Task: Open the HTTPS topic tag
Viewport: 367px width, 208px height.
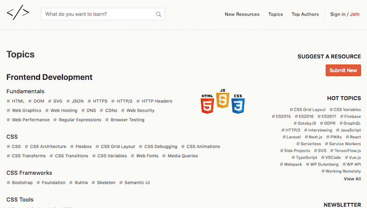Action: pos(98,101)
